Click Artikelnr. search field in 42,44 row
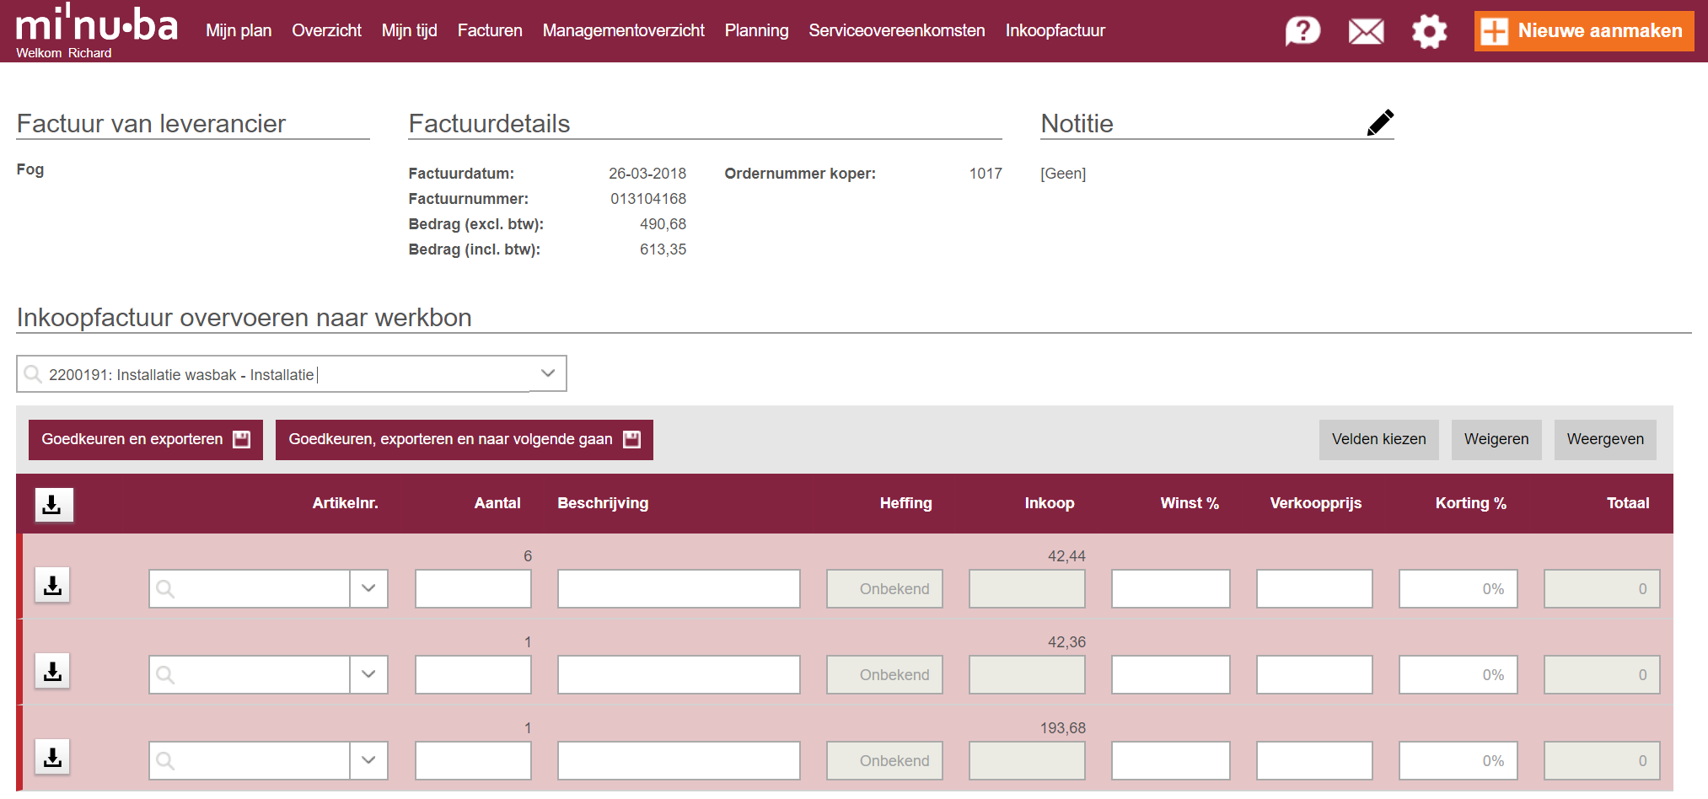Viewport: 1708px width, 799px height. click(x=250, y=588)
